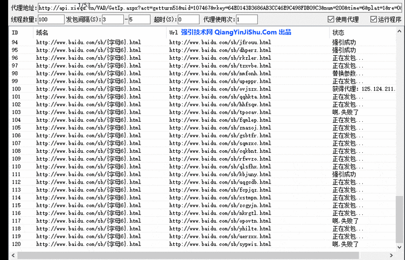Click the 替换参数... status in row 98
The width and height of the screenshot is (405, 260).
tap(348, 73)
